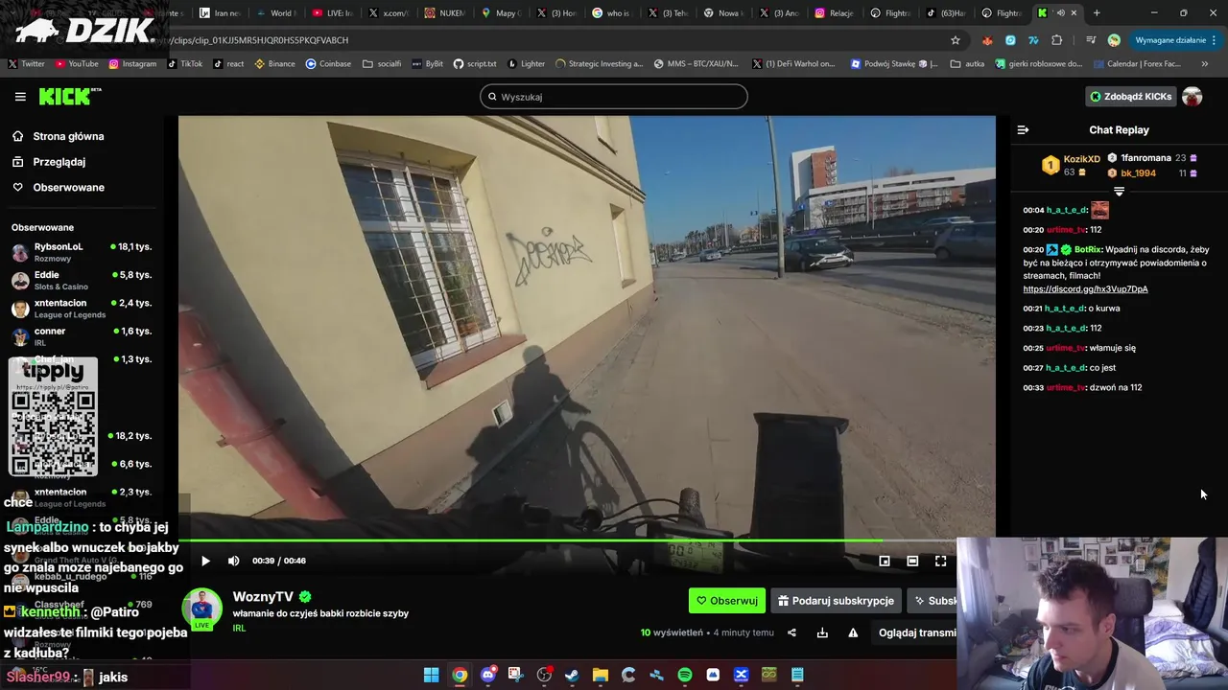Image resolution: width=1228 pixels, height=690 pixels.
Task: Focus the Wyszukaj search field
Action: coord(614,97)
